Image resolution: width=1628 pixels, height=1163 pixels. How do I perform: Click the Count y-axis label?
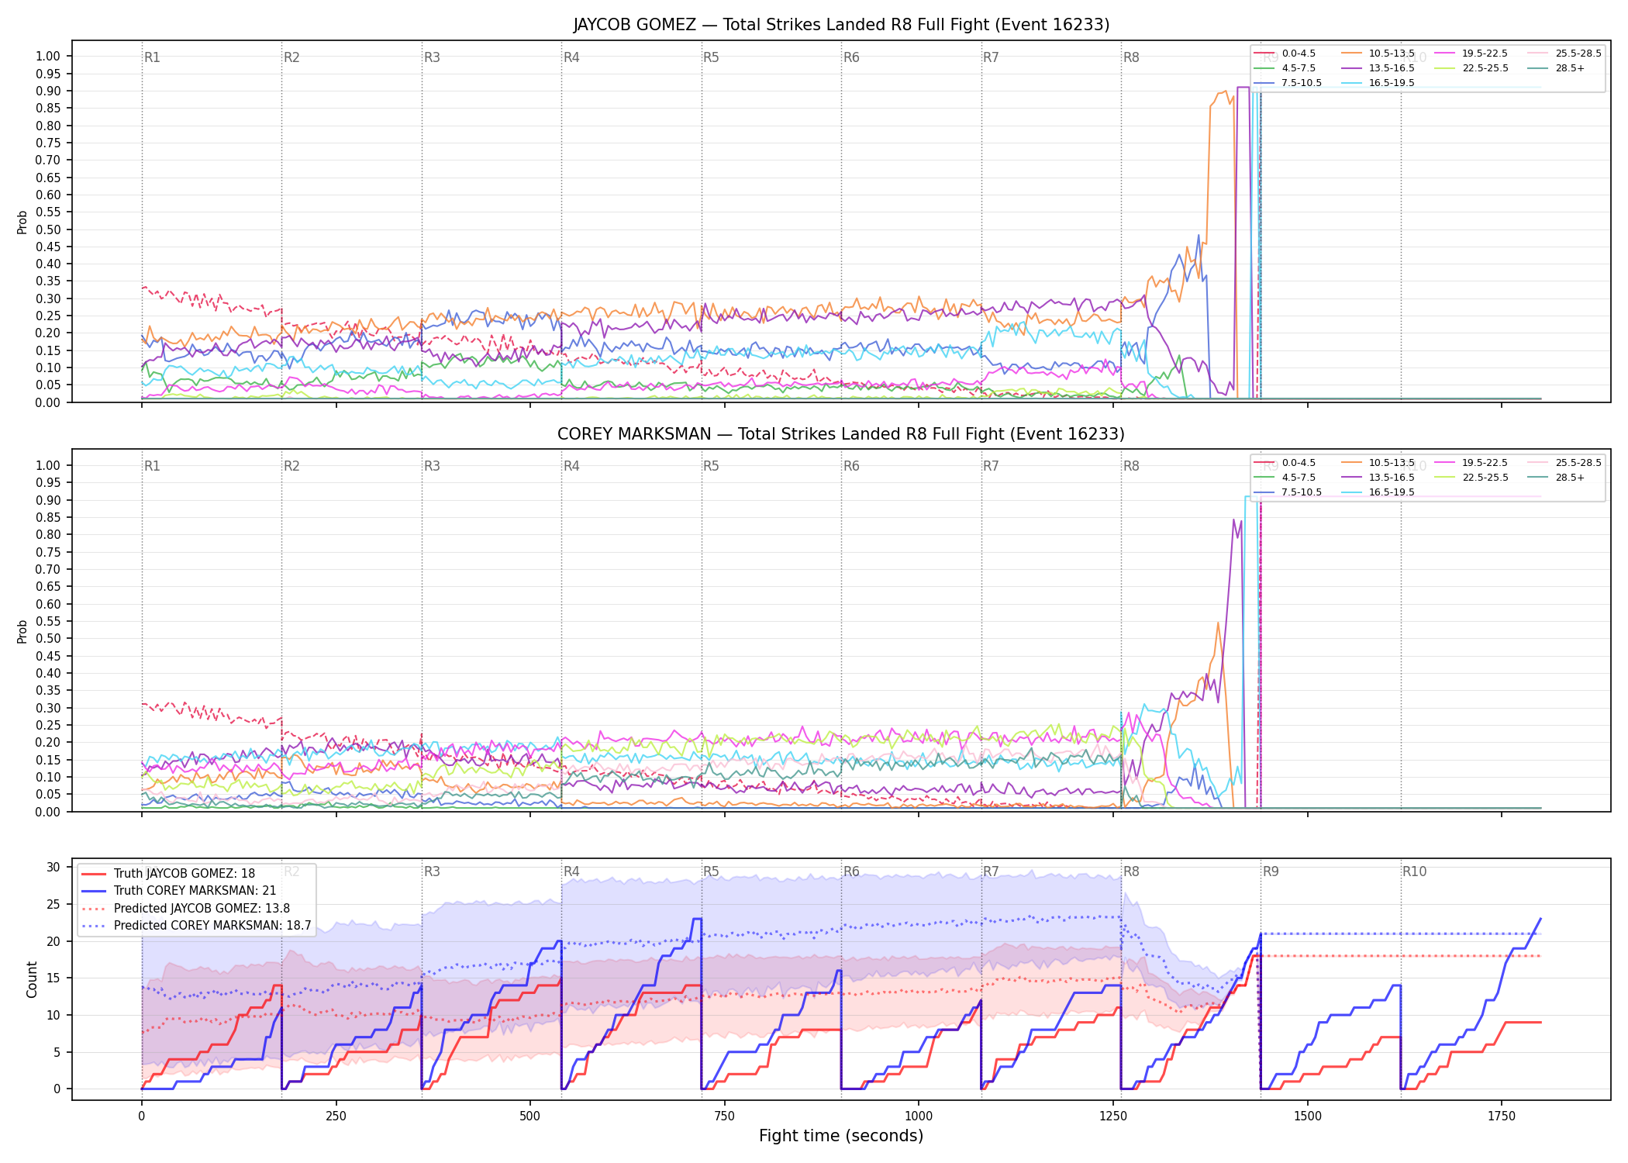(x=32, y=979)
